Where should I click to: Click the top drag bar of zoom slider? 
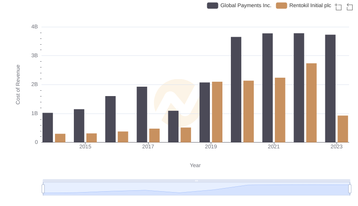point(196,181)
